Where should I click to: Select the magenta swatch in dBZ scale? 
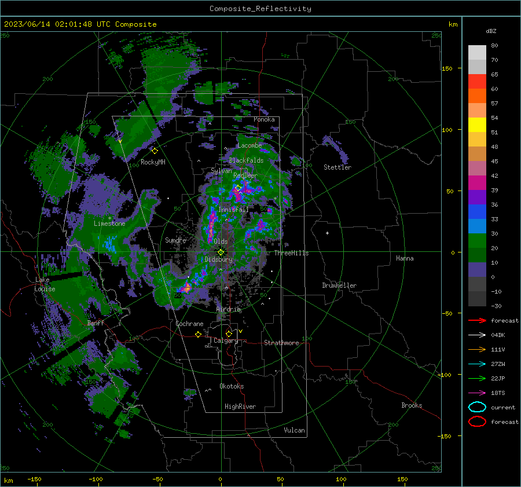point(477,182)
